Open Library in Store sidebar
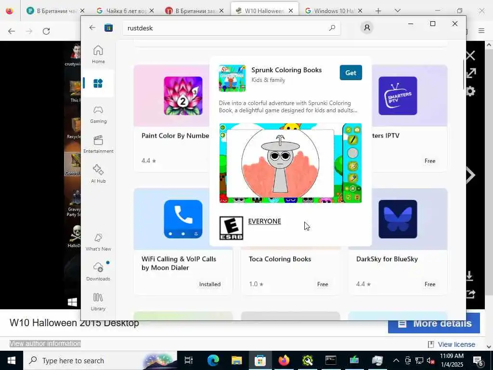493x370 pixels. pos(98,302)
